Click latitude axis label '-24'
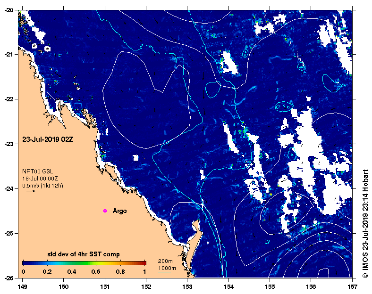The width and height of the screenshot is (372, 294). (9, 188)
